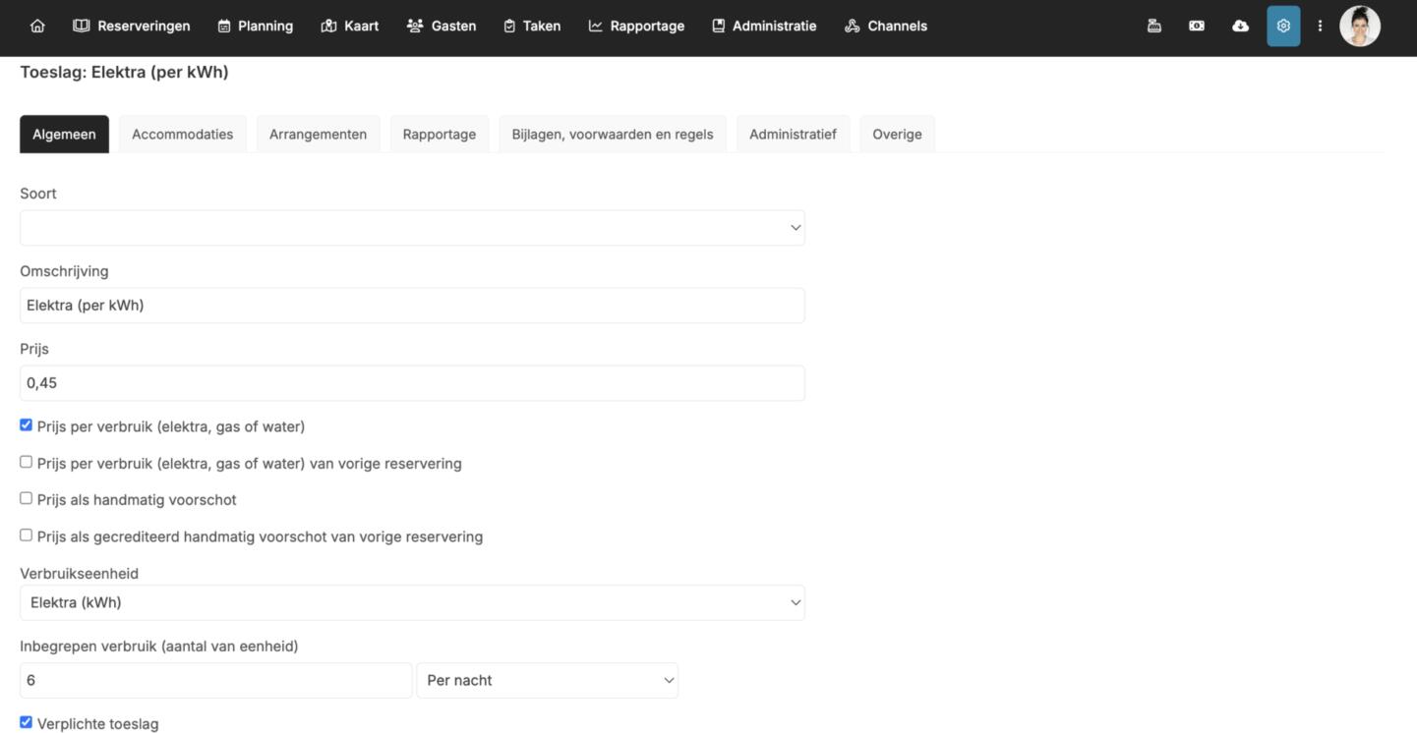Toggle the 'Verplichte toeslag' checkbox
Viewport: 1417px width, 733px height.
tap(27, 722)
